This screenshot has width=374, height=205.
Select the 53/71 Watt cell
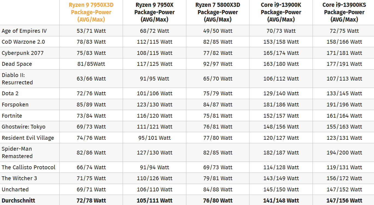[91, 31]
